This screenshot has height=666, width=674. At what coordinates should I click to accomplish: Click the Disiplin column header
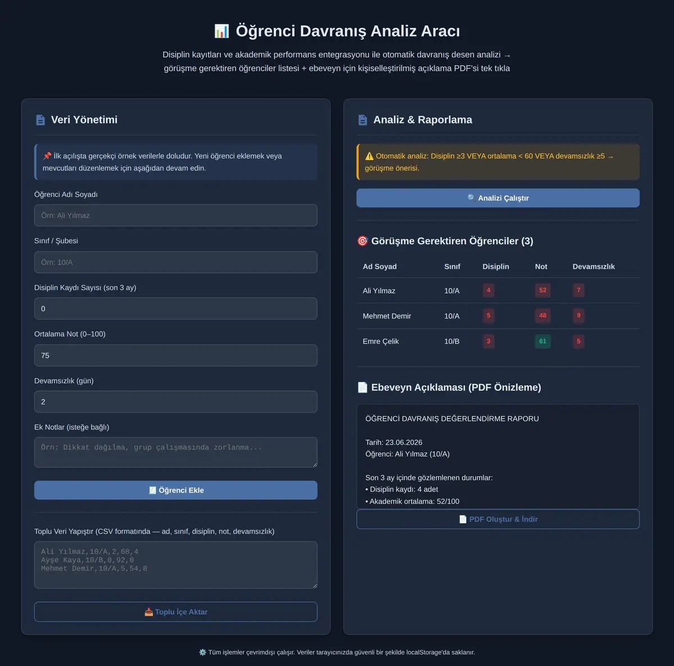tap(496, 267)
